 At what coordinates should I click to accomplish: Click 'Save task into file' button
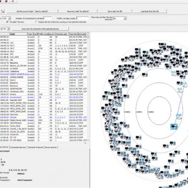(115, 11)
